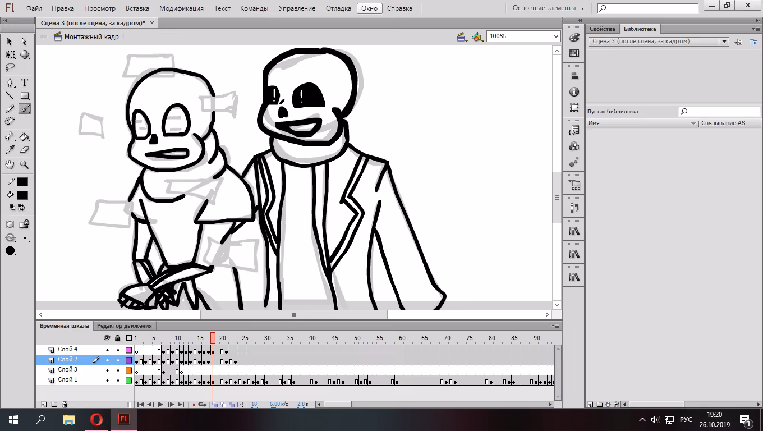Open the brush shape dropdown

(x=10, y=251)
